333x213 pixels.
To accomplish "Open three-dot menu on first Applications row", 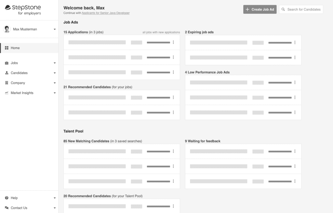I will pyautogui.click(x=173, y=42).
